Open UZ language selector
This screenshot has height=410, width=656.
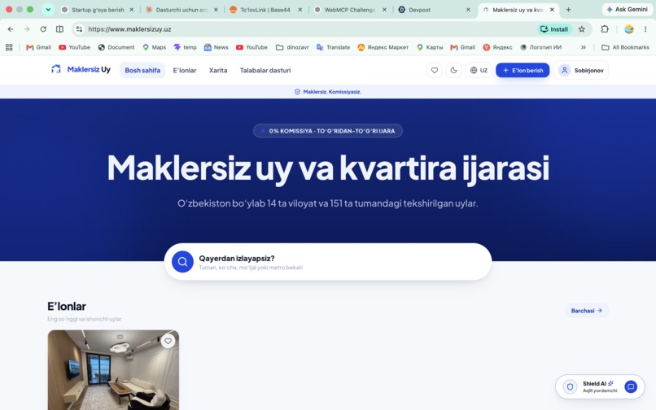pos(479,70)
